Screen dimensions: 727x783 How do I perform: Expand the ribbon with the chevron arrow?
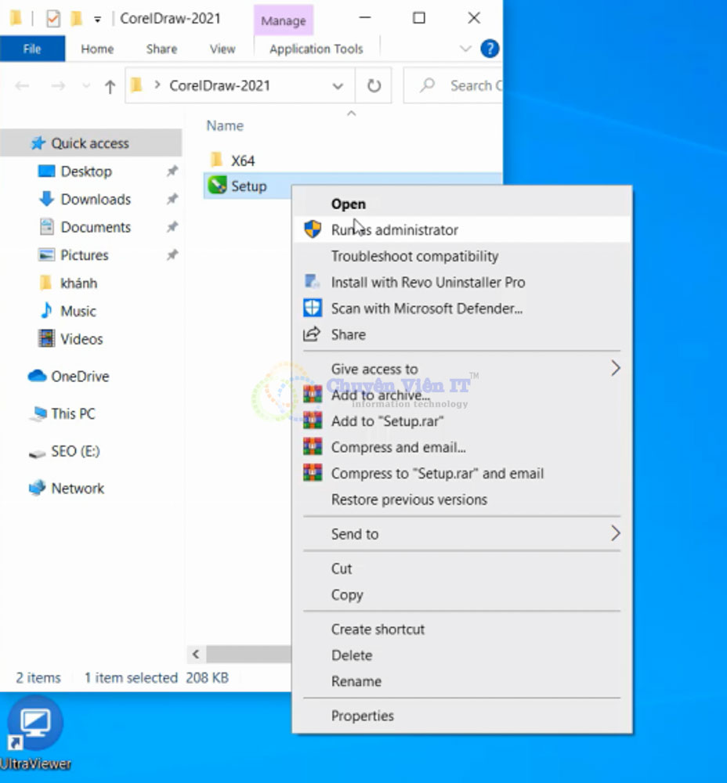point(465,49)
